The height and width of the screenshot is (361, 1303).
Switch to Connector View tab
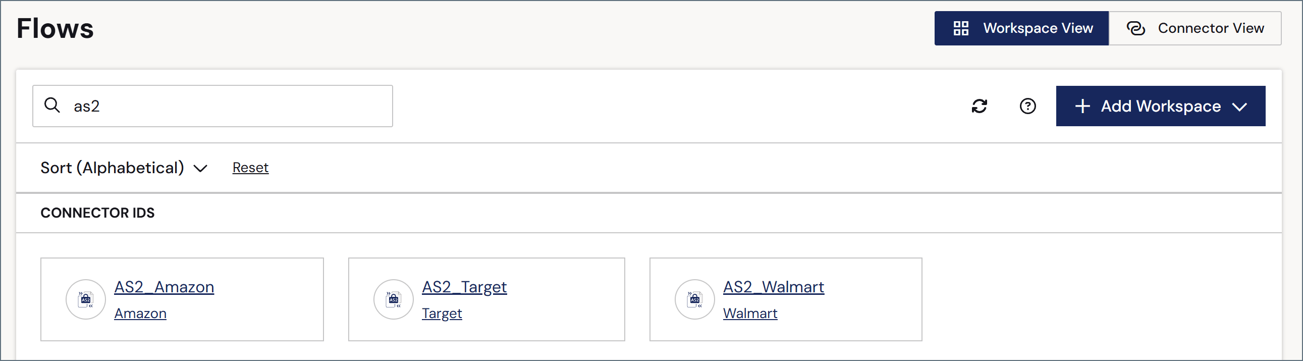pos(1195,28)
